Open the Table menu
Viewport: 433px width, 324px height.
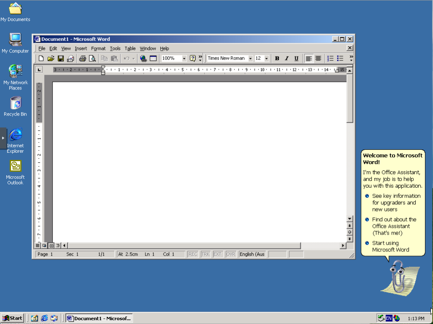coord(130,49)
